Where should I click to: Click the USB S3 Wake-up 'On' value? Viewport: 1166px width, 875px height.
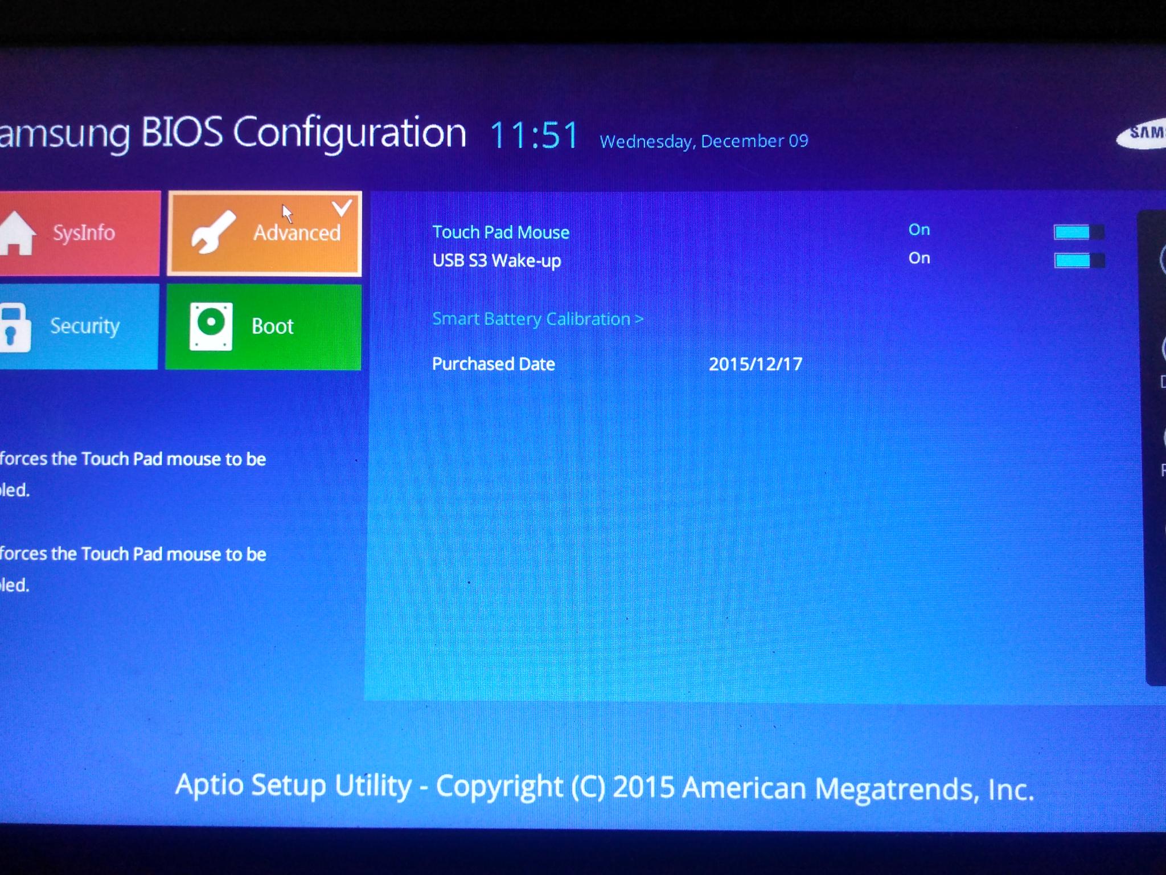919,258
